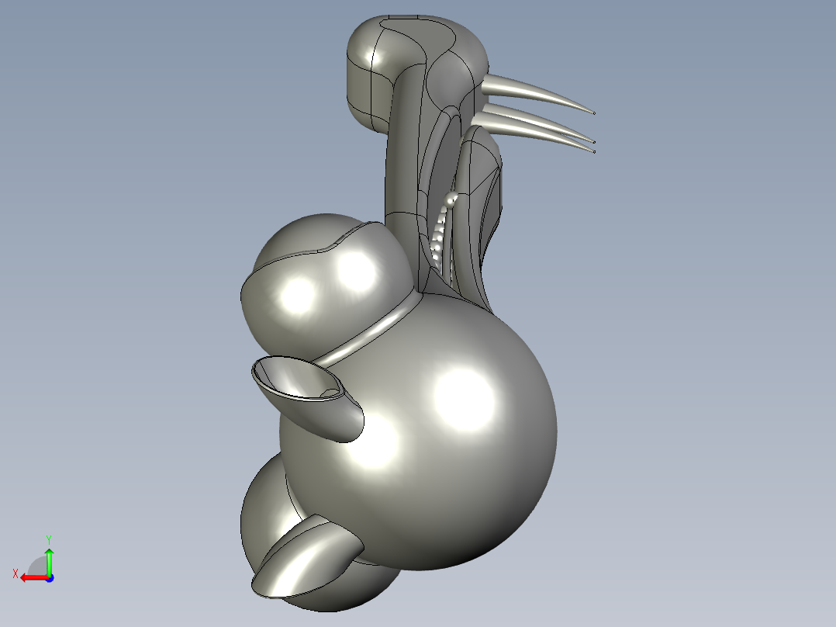Image resolution: width=836 pixels, height=627 pixels.
Task: Click the gray quadrant of the axis triad
Action: pyautogui.click(x=37, y=566)
